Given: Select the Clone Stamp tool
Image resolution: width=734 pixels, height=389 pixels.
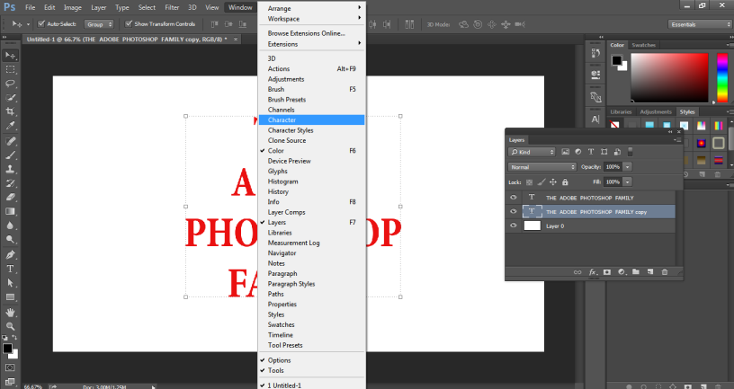Looking at the screenshot, I should point(10,169).
